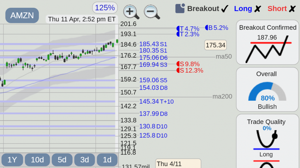The image size is (300, 168).
Task: Open the Breakout Confirmed chart pattern card
Action: 268,42
